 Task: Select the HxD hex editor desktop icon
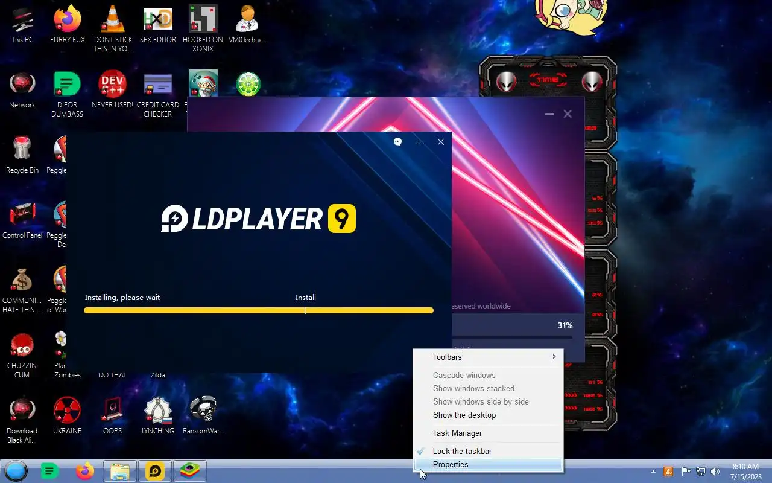158,25
